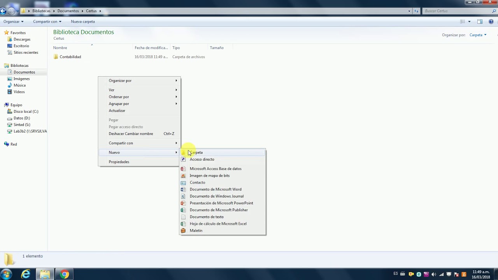Expand the Ver submenu in context menu
The width and height of the screenshot is (498, 280).
139,90
